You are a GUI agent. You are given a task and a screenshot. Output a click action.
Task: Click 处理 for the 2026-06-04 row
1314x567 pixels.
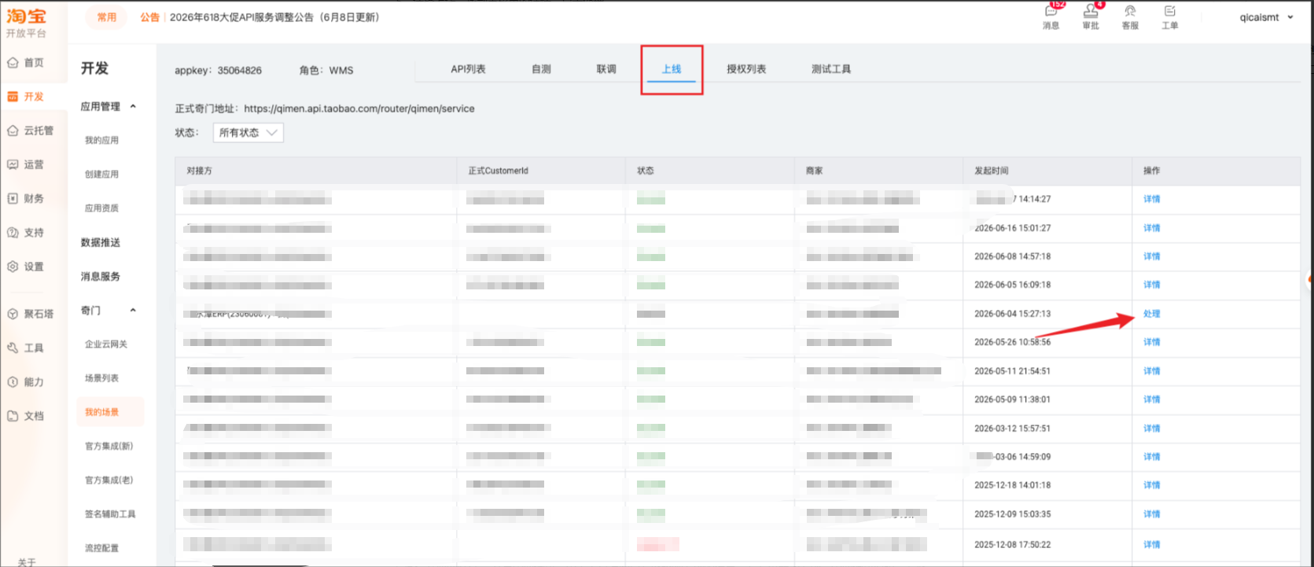tap(1152, 314)
